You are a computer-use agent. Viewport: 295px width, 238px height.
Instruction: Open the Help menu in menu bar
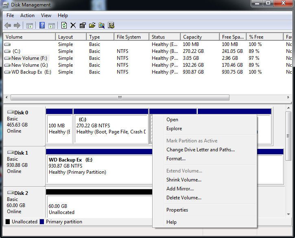pos(63,15)
